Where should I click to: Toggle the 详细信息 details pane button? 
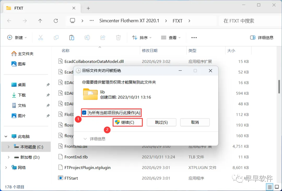pyautogui.click(x=262, y=38)
